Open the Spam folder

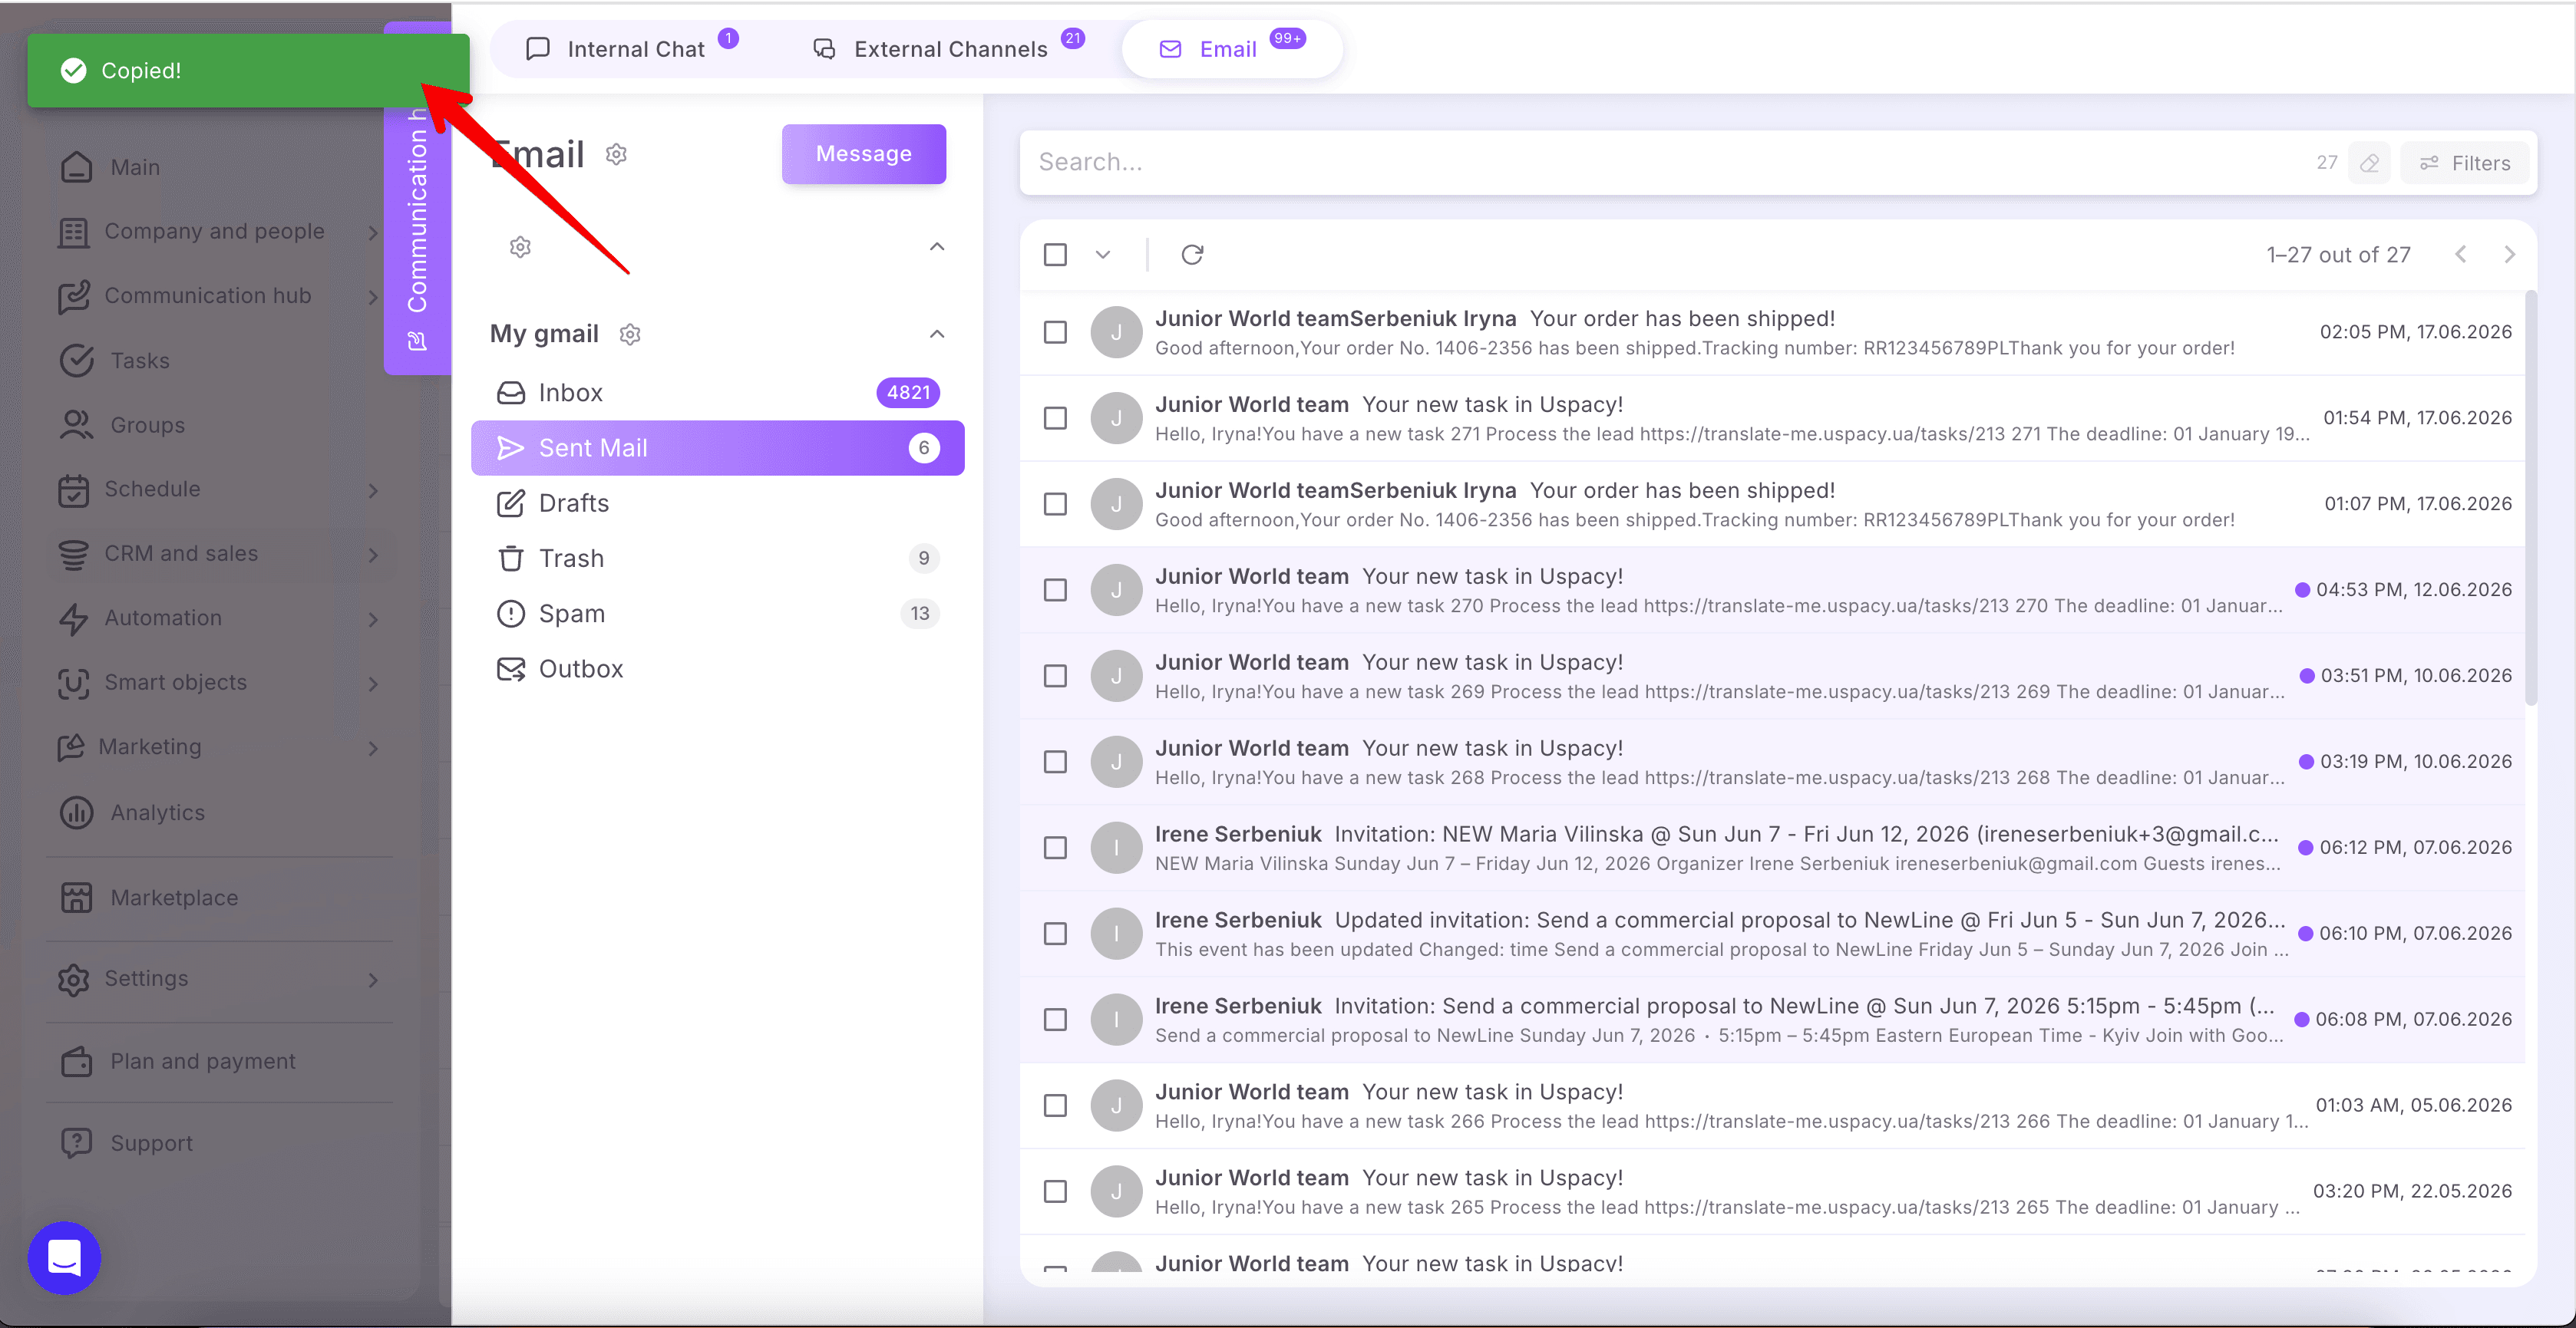pos(717,614)
